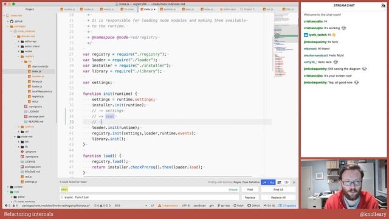The width and height of the screenshot is (389, 219).
Task: Click the .npmignore file icon under registry
Action: pyautogui.click(x=26, y=106)
